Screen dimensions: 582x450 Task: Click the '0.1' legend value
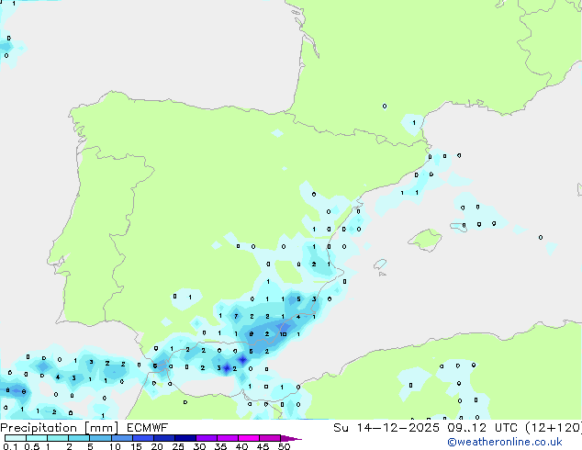tap(10, 446)
